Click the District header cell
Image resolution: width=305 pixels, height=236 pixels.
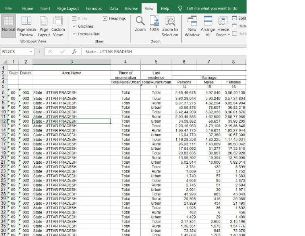pos(25,73)
